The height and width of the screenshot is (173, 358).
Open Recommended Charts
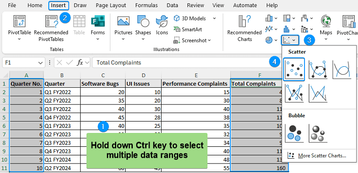click(x=244, y=29)
